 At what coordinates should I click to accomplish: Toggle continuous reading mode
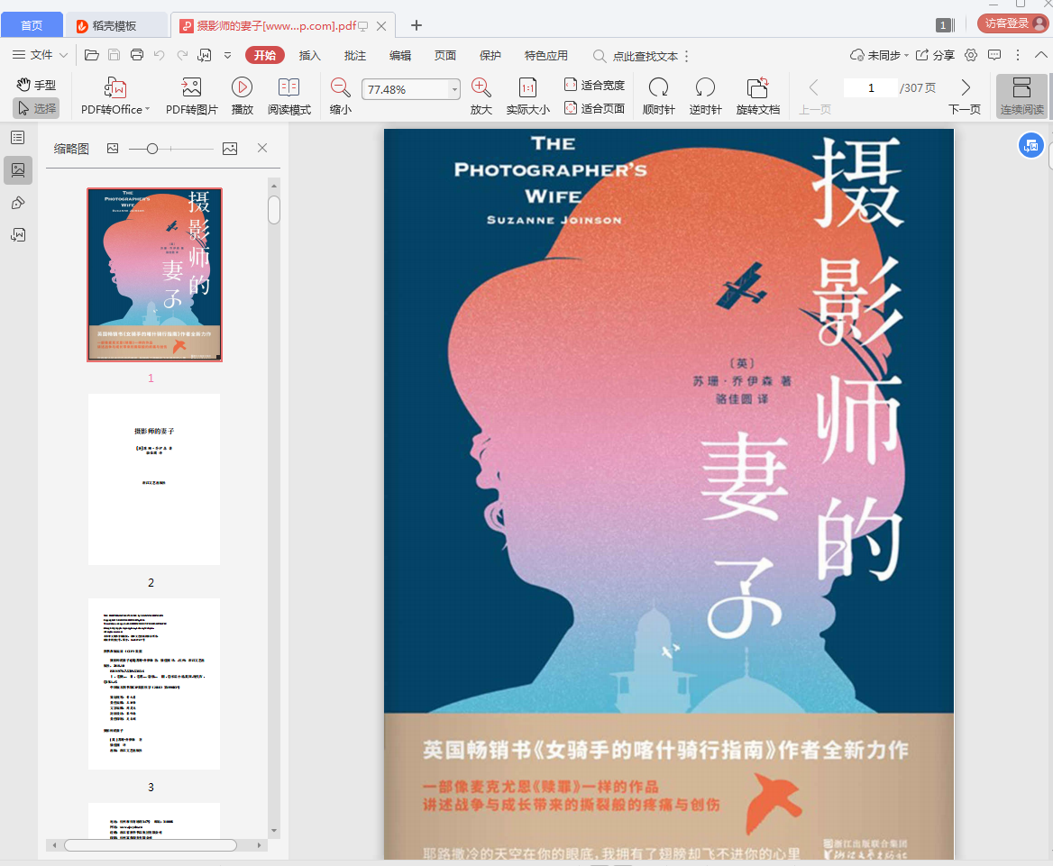pos(1021,96)
